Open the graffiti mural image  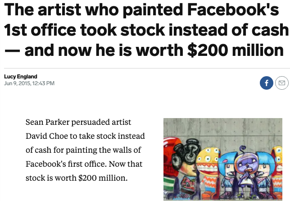click(226, 160)
